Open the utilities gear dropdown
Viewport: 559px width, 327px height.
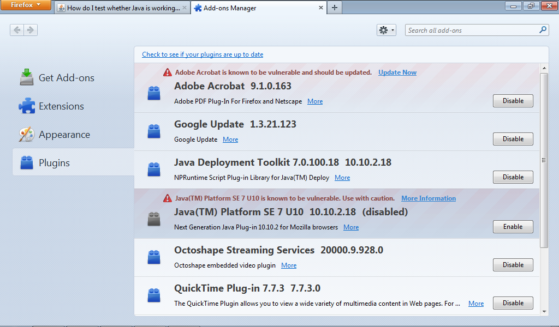click(x=386, y=30)
